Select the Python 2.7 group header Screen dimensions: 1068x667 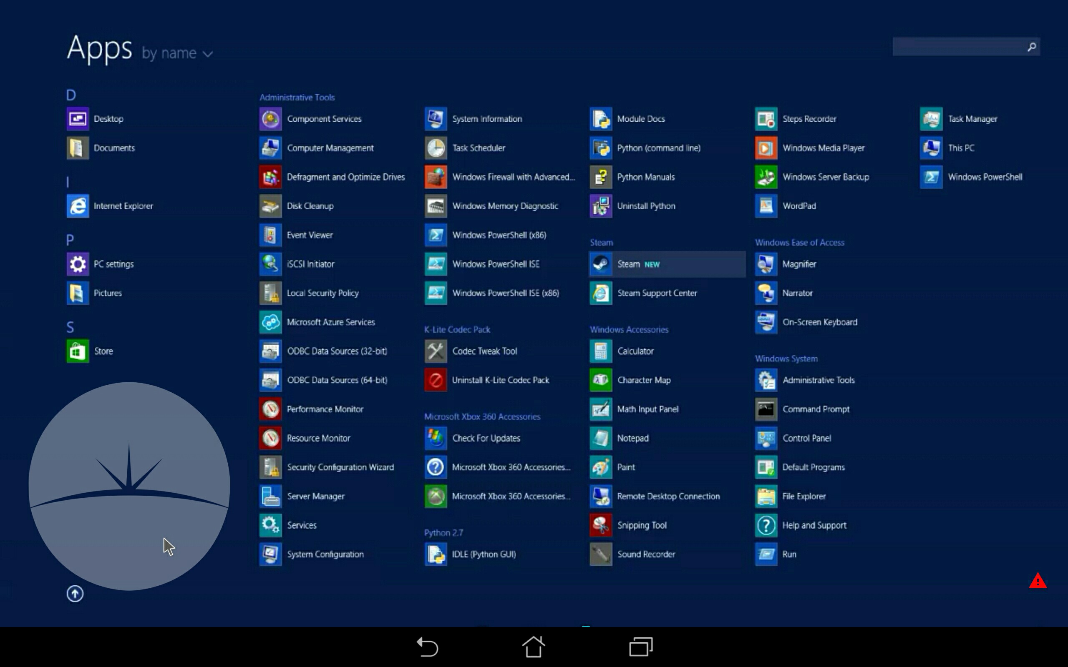[443, 533]
